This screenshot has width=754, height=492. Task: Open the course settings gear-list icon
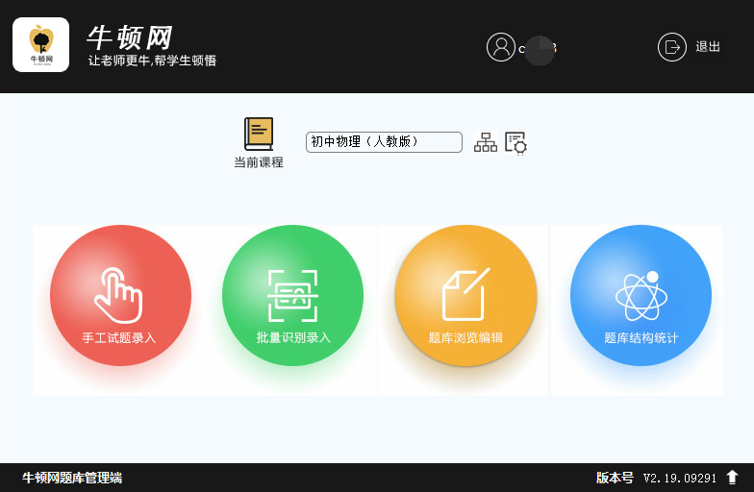pos(515,142)
